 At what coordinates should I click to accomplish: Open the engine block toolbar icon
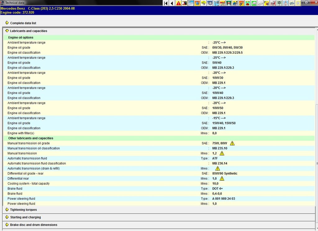pyautogui.click(x=292, y=3)
